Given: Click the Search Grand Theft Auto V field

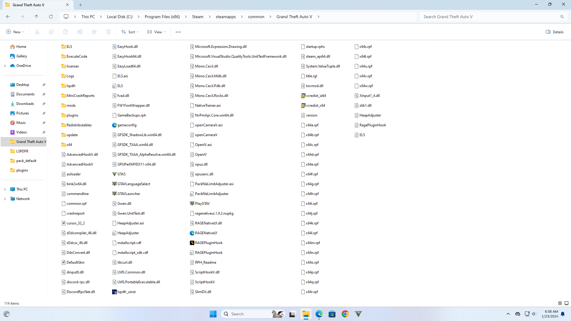Looking at the screenshot, I should tap(491, 17).
